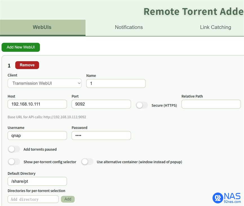Click the empty Relative Path field
Screen dimensions: 244x206
[211, 104]
